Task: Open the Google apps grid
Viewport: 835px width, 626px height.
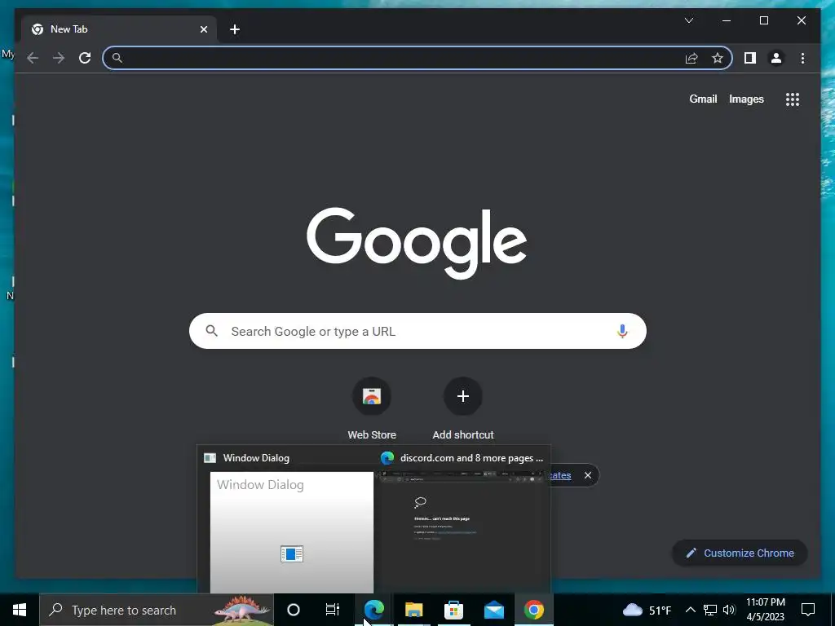Action: (793, 99)
